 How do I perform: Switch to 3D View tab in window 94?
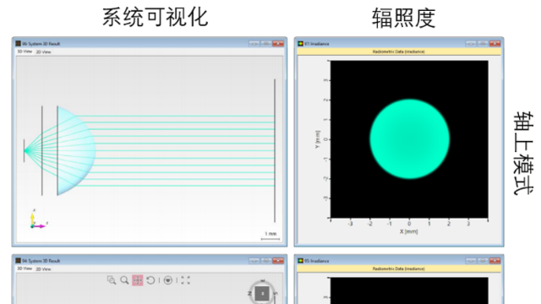coord(25,269)
